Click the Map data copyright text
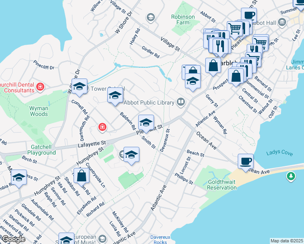Screen dimensions: 304x244 [286, 241]
